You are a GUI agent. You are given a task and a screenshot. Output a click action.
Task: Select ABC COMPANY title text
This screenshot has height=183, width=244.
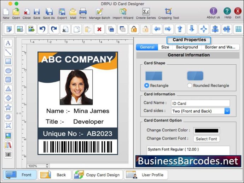(x=77, y=59)
